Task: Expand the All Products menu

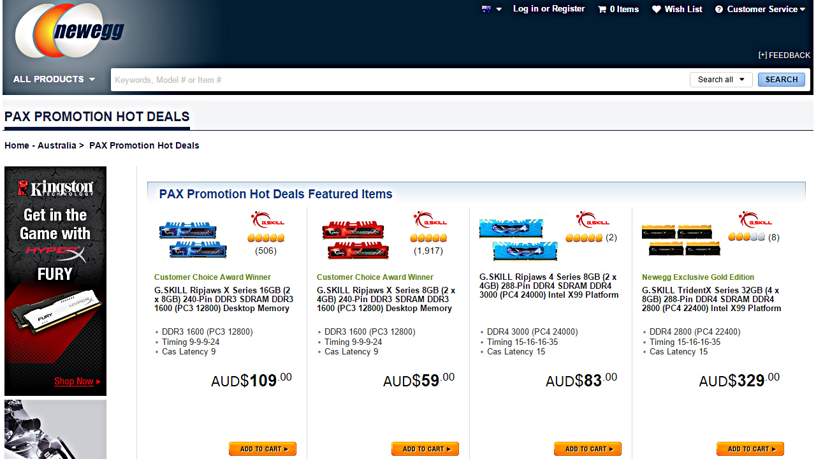Action: [54, 79]
